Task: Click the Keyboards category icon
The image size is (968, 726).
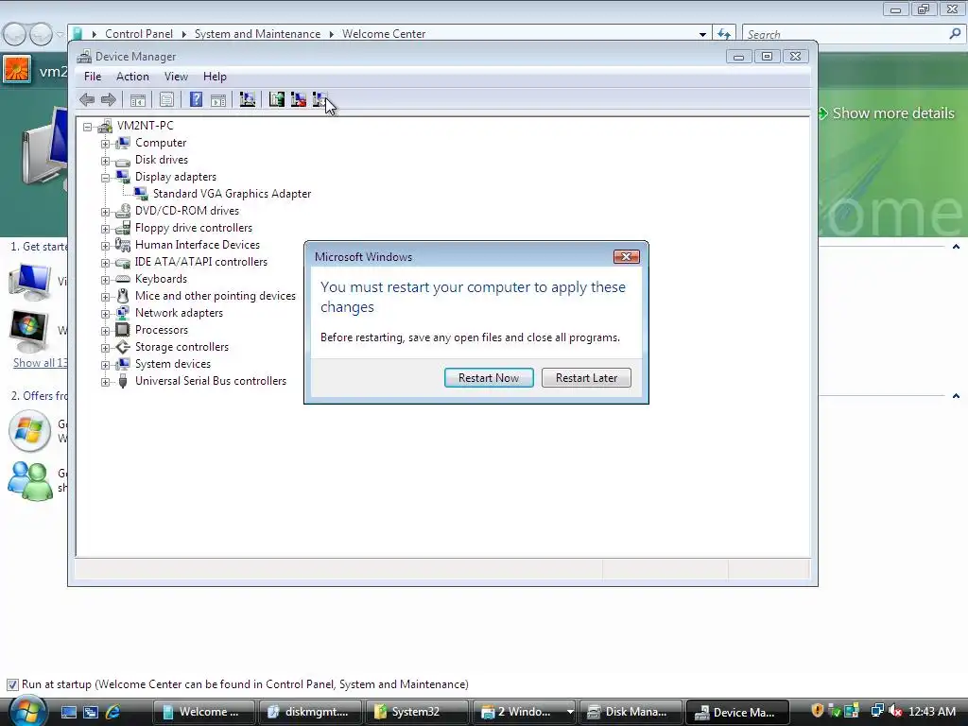Action: [123, 279]
